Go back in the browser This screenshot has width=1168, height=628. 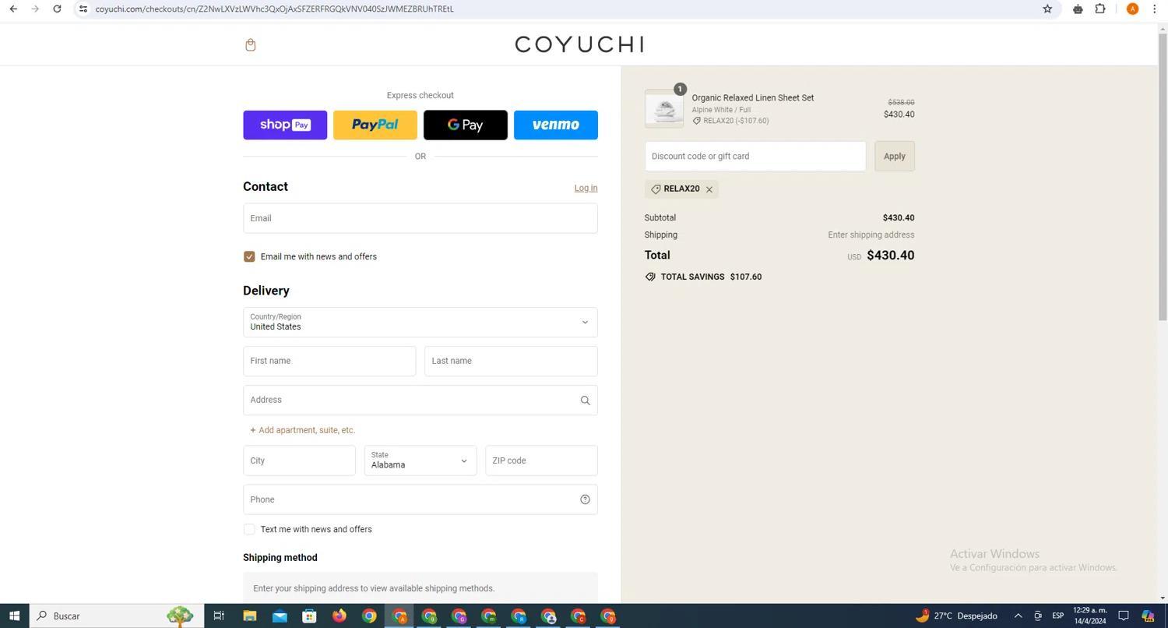click(13, 9)
